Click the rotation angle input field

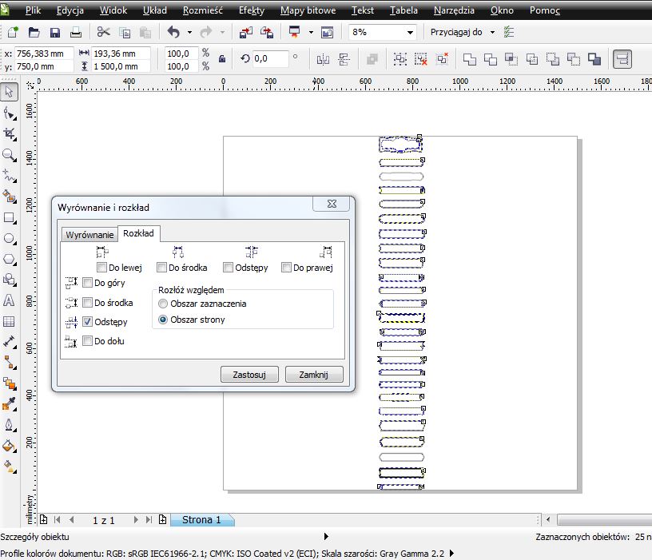[271, 59]
